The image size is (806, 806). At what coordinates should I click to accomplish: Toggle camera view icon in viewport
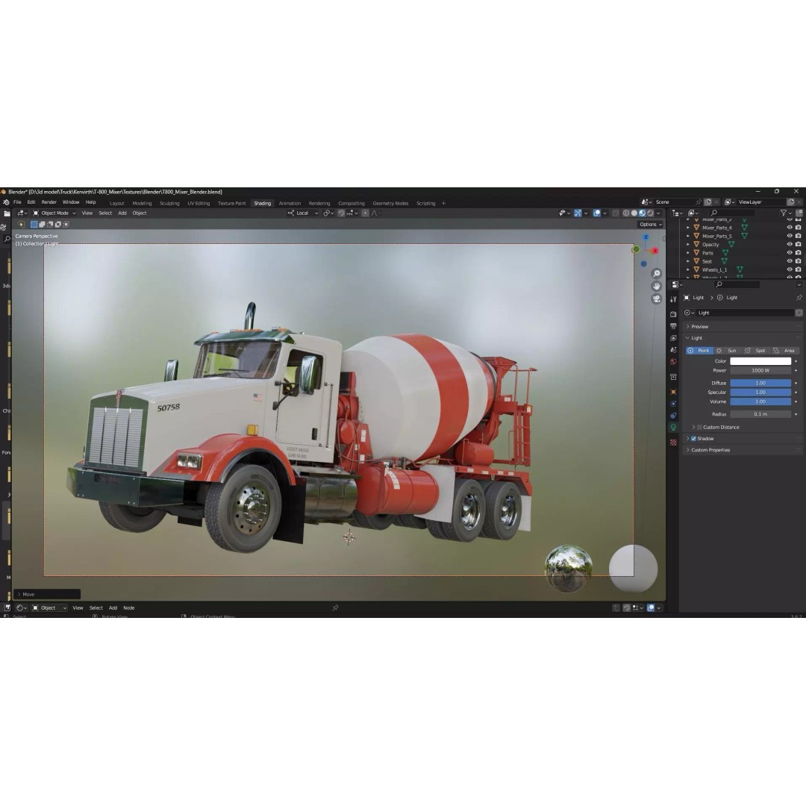(657, 299)
